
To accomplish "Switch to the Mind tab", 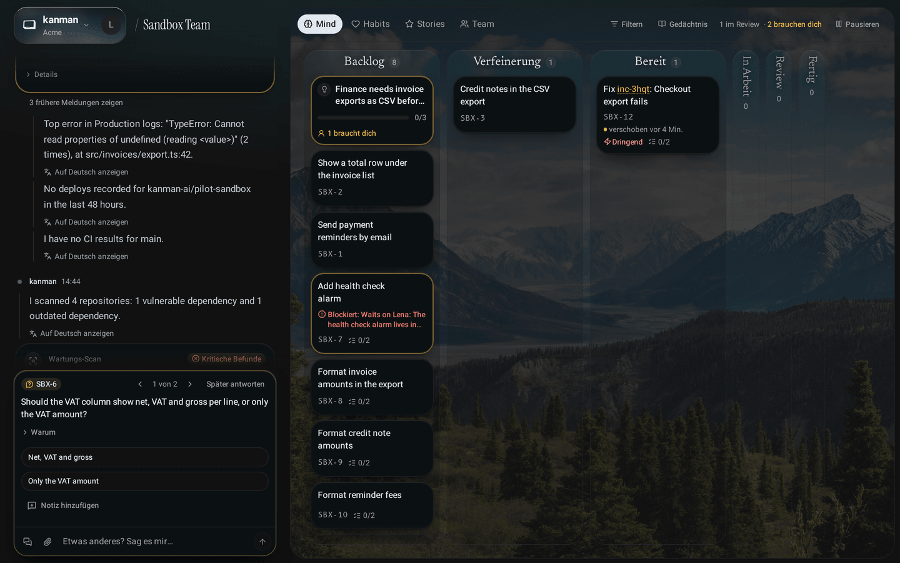I will 320,24.
